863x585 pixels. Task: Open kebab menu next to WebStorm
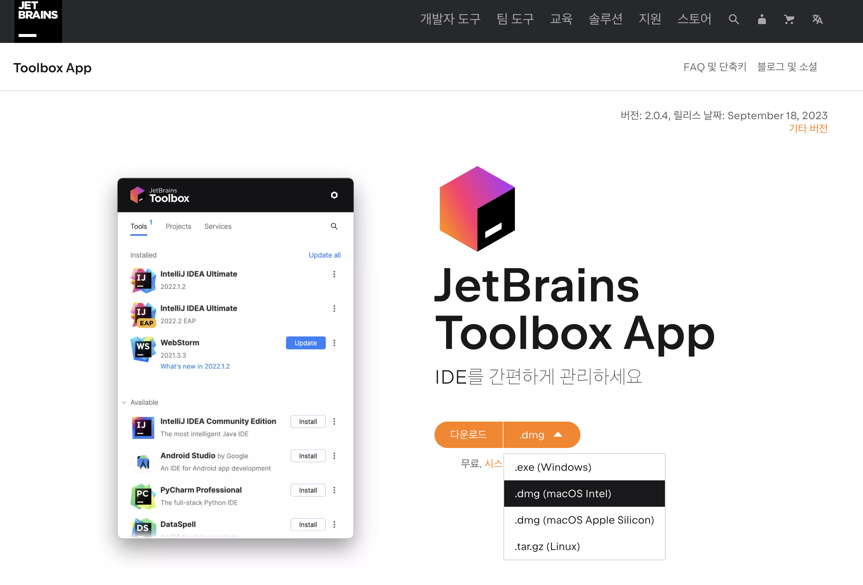click(x=334, y=343)
